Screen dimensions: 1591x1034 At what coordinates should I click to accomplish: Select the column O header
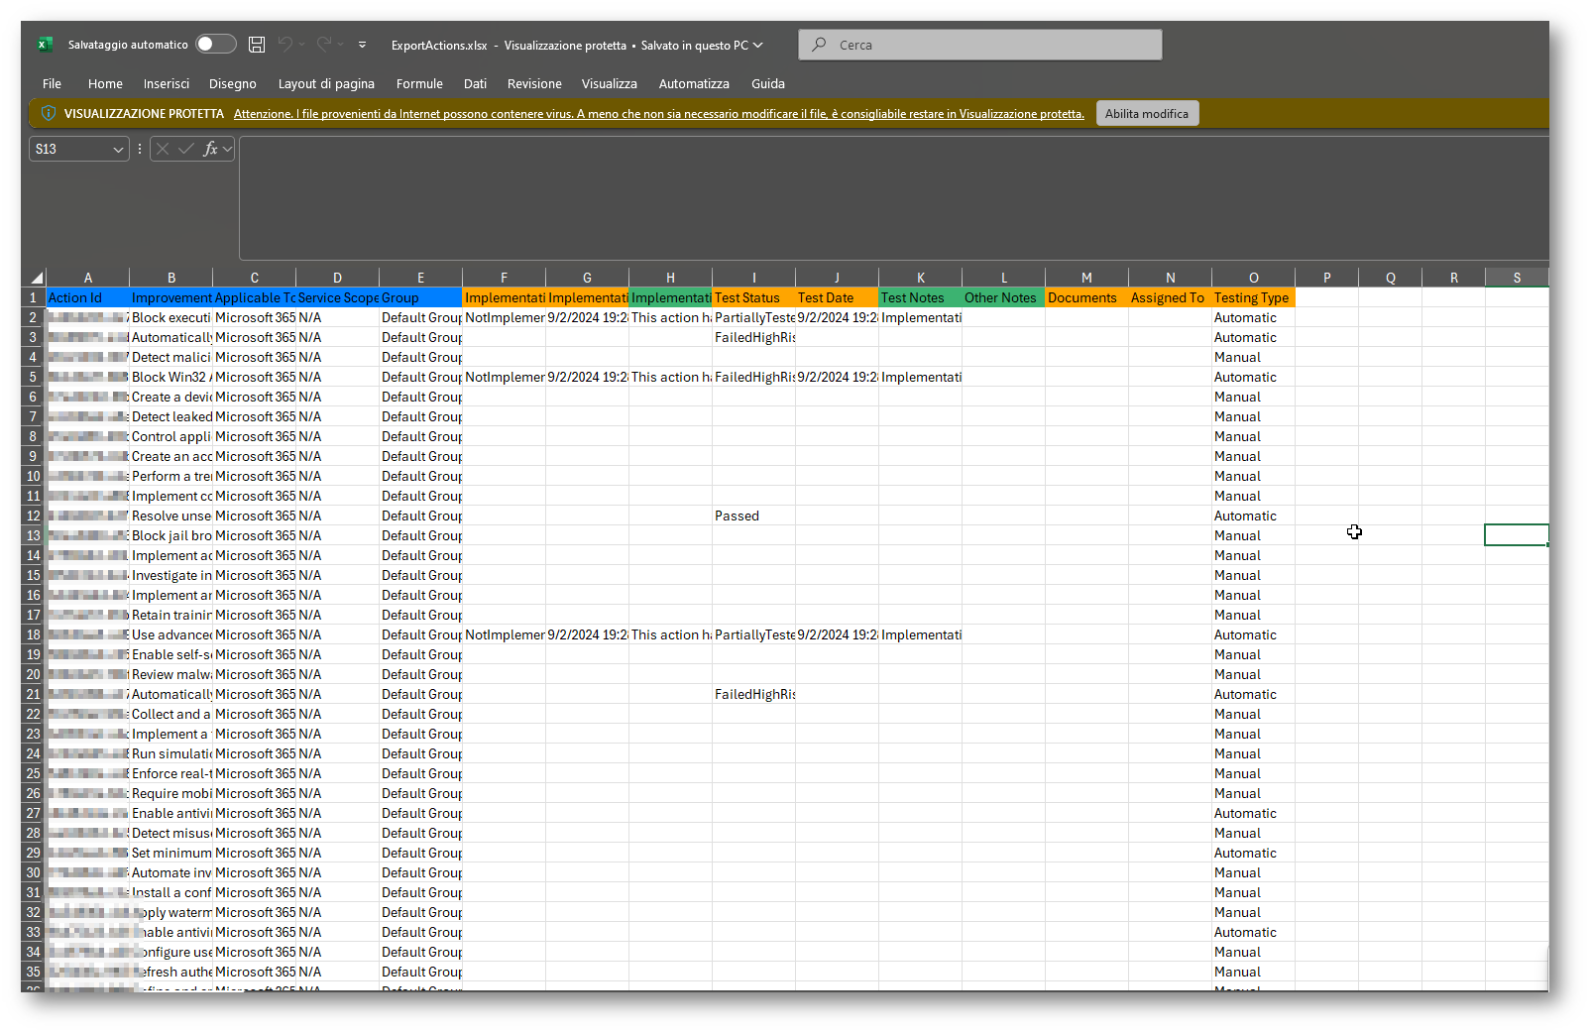coord(1253,279)
